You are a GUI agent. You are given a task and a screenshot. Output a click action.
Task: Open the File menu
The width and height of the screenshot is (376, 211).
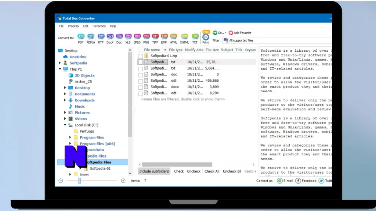point(61,26)
